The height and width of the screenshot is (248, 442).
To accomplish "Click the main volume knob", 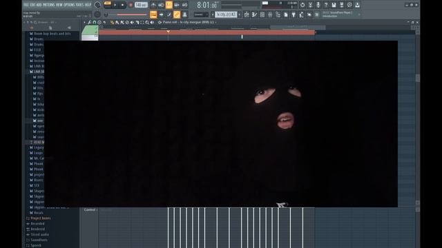I will [x=97, y=5].
